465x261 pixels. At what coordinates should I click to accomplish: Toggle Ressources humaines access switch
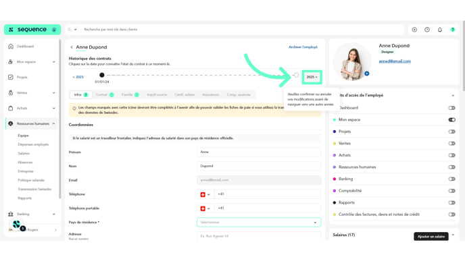(x=451, y=167)
